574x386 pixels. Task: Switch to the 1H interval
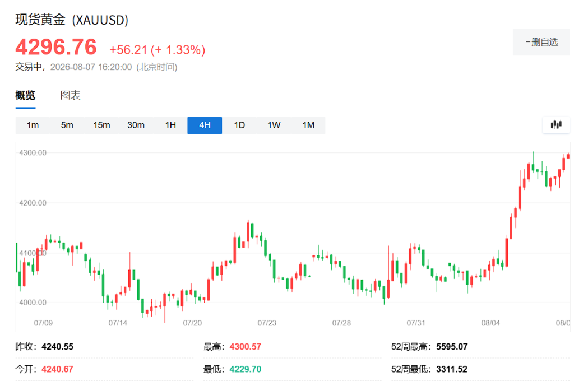coord(170,125)
